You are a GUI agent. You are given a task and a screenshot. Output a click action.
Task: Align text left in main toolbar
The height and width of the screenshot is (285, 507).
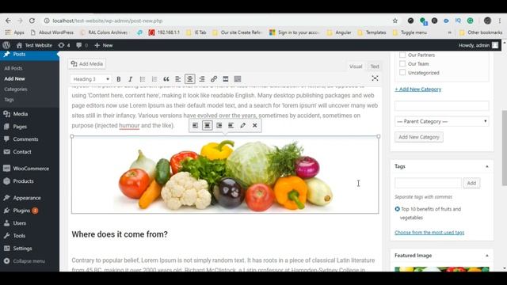(x=177, y=79)
